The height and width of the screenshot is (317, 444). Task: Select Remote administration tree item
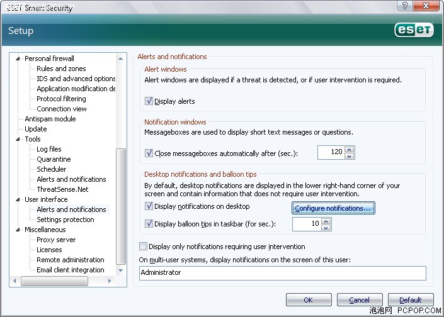coord(71,260)
